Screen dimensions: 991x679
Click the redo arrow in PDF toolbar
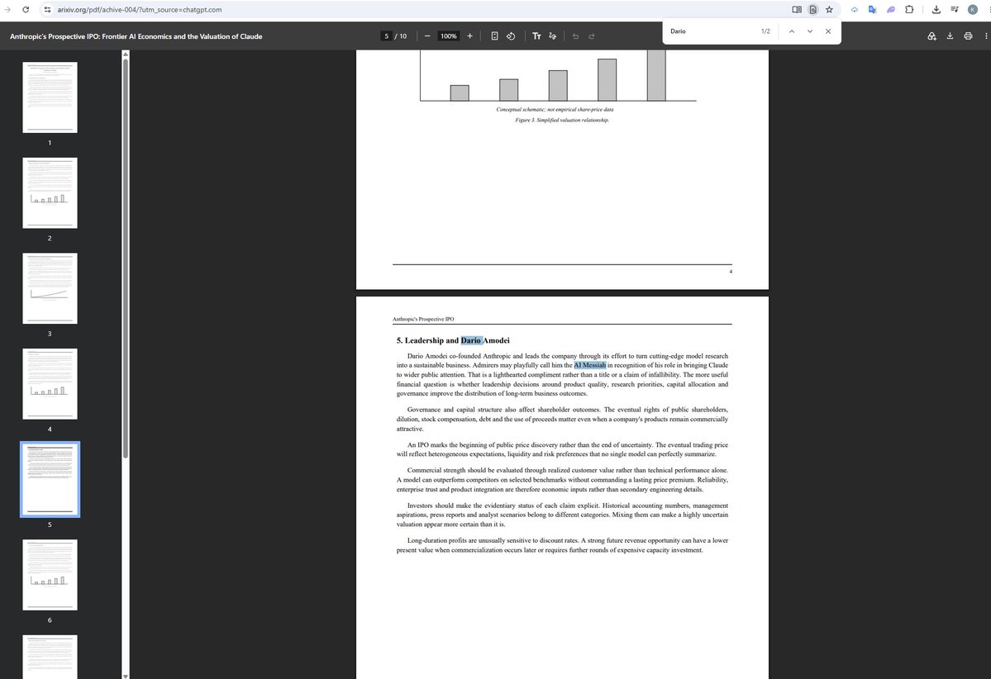pyautogui.click(x=592, y=36)
